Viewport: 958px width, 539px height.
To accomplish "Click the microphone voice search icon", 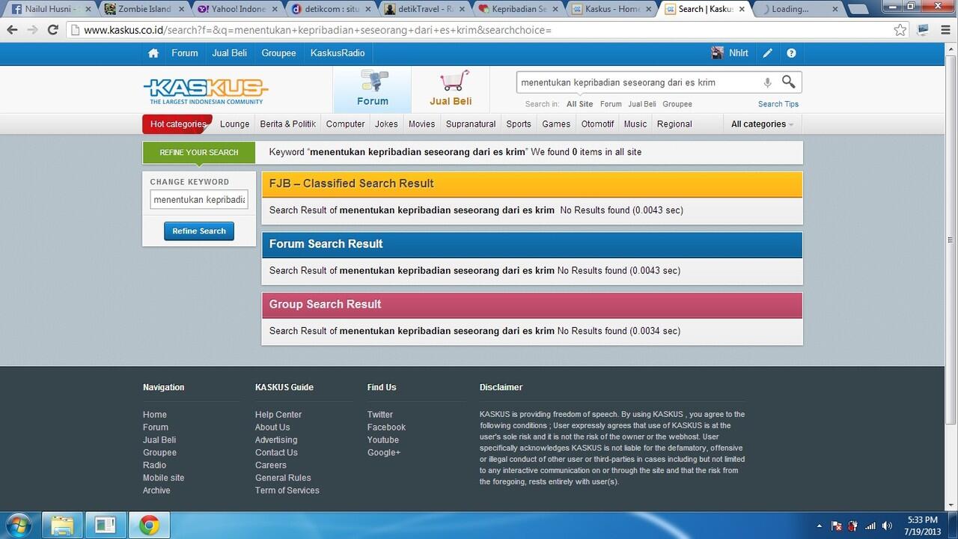I will coord(767,82).
